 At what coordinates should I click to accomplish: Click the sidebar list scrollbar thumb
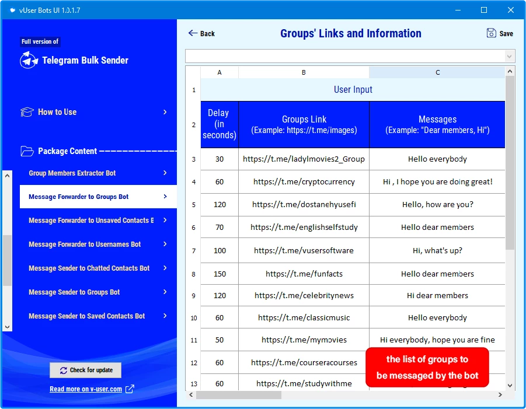[x=8, y=260]
